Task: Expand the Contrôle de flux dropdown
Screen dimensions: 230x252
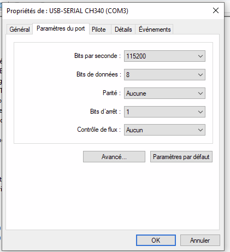Action: click(164, 130)
